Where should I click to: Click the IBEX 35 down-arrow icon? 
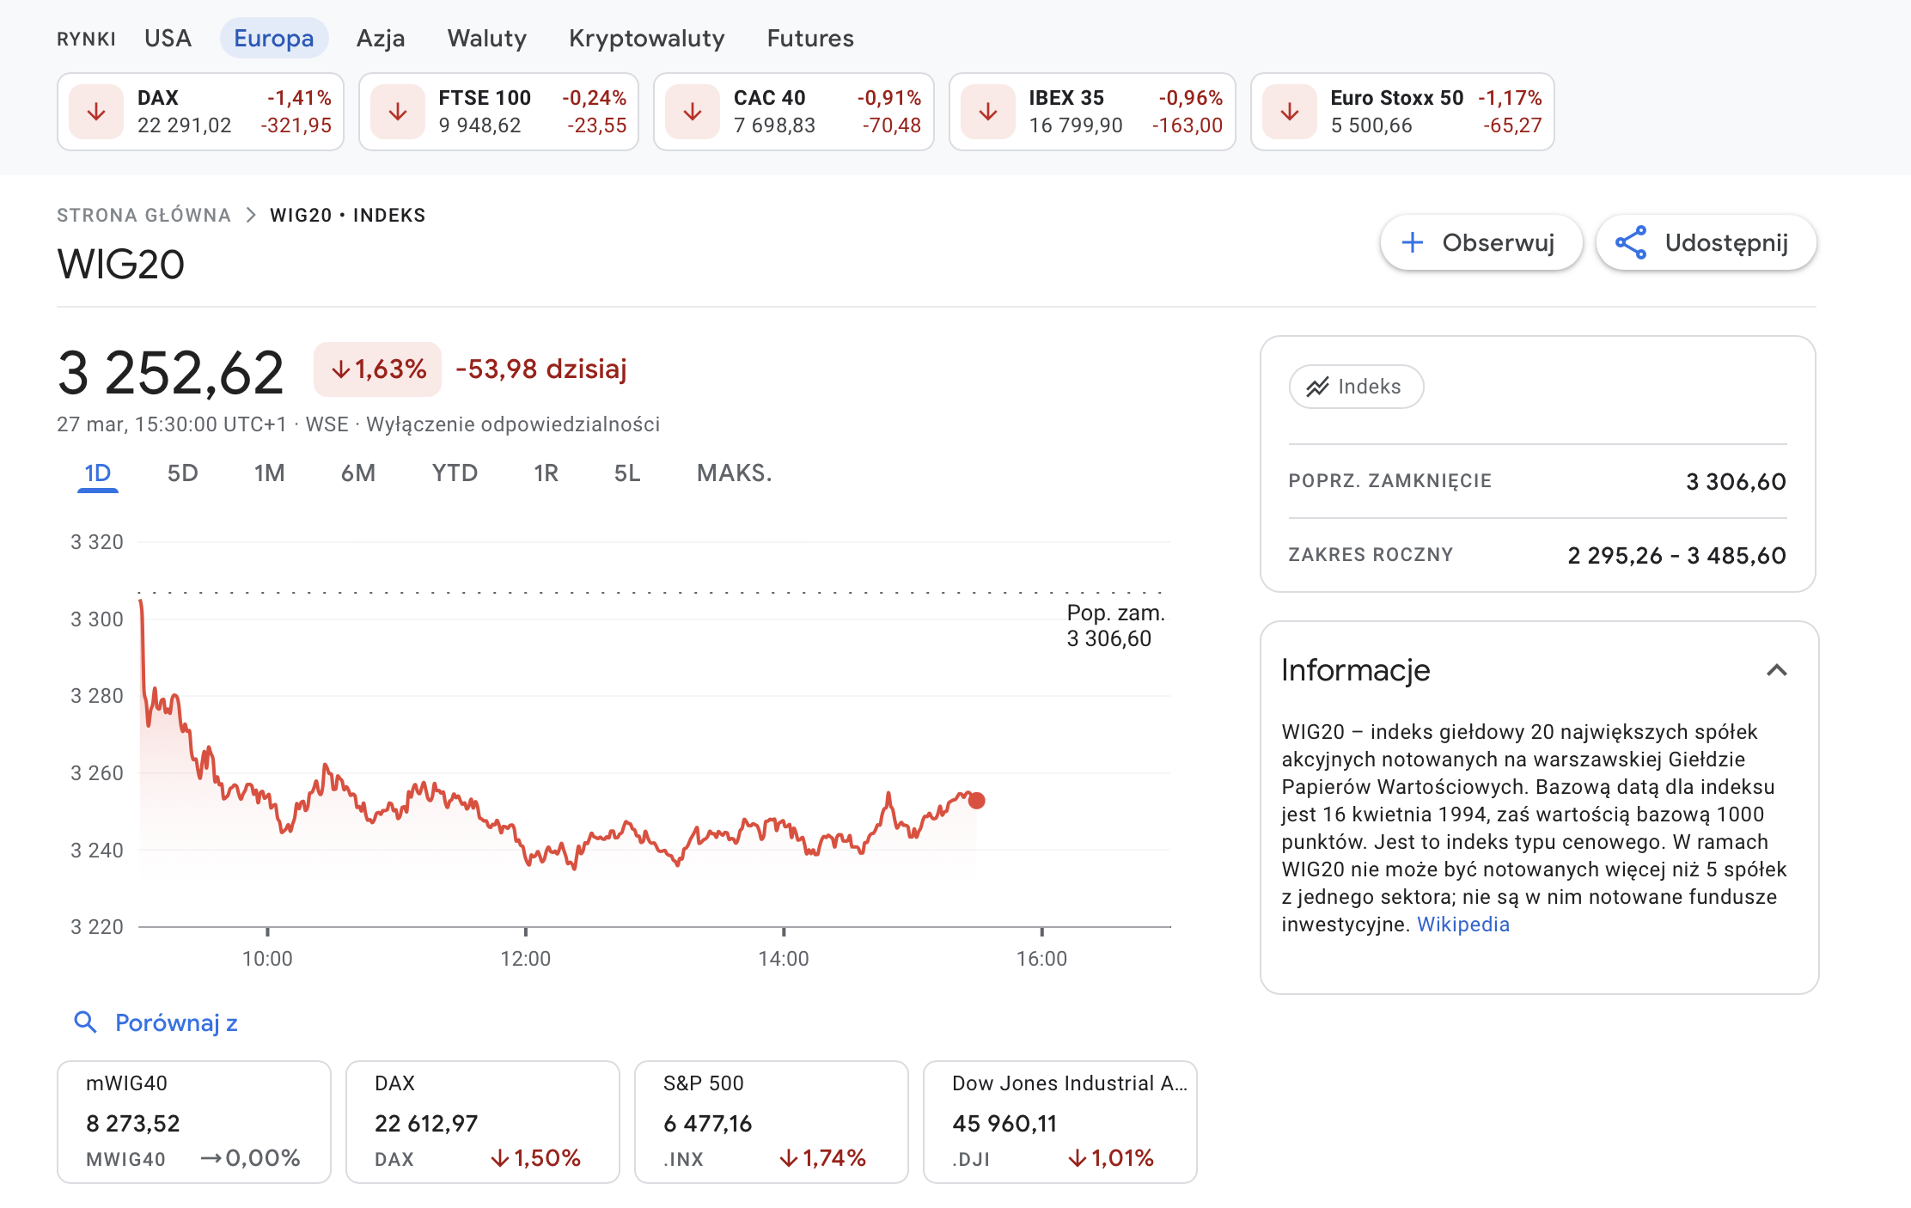[988, 112]
